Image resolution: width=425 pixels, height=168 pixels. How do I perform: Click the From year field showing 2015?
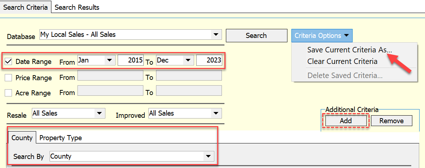pos(130,60)
